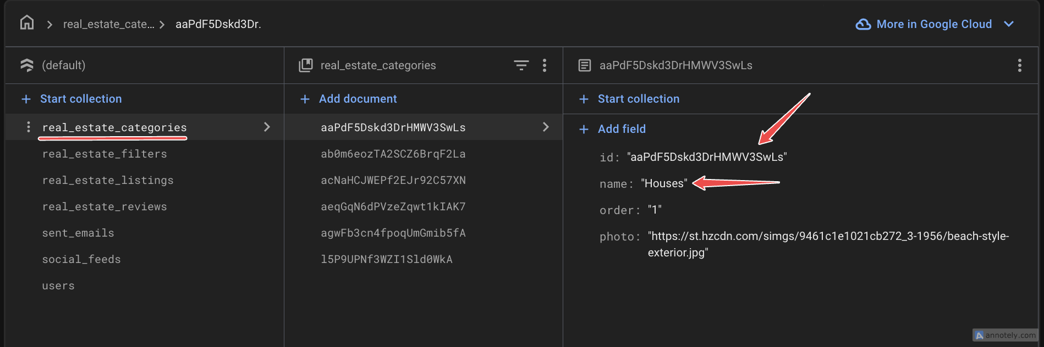Open the Google Cloud icon link
This screenshot has height=347, width=1044.
(863, 24)
